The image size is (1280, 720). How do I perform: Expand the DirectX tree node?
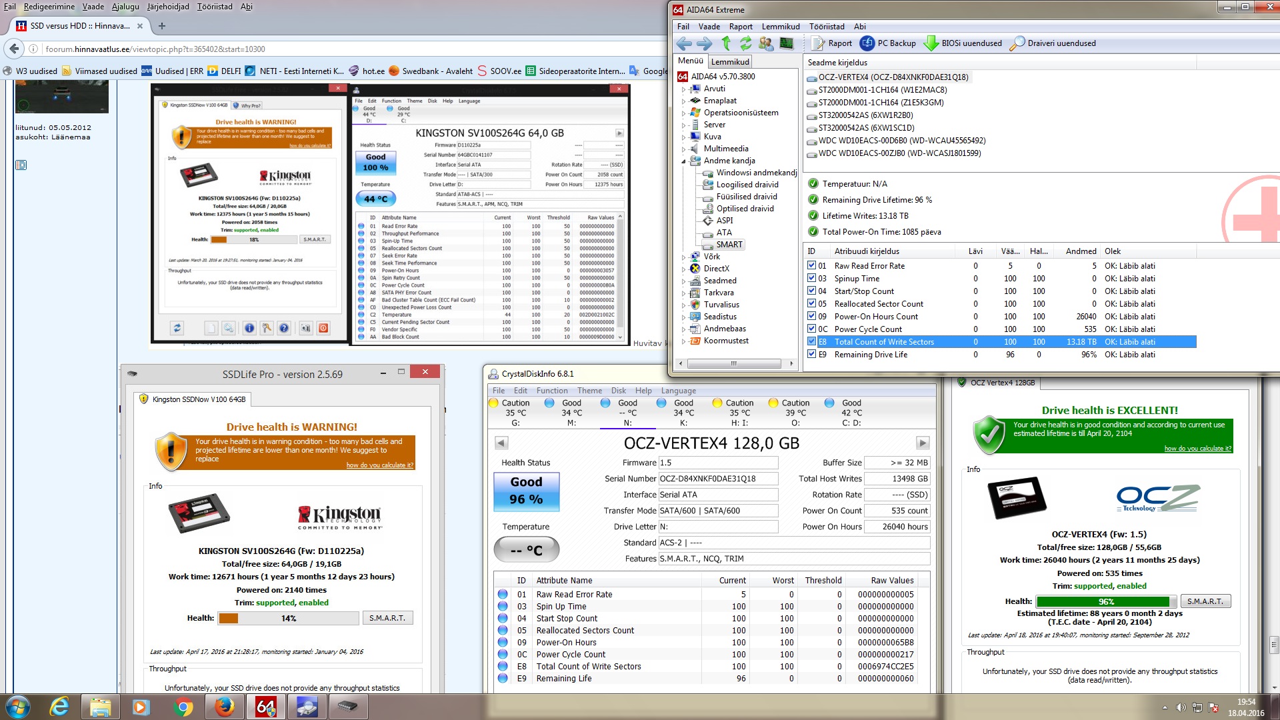click(x=683, y=269)
